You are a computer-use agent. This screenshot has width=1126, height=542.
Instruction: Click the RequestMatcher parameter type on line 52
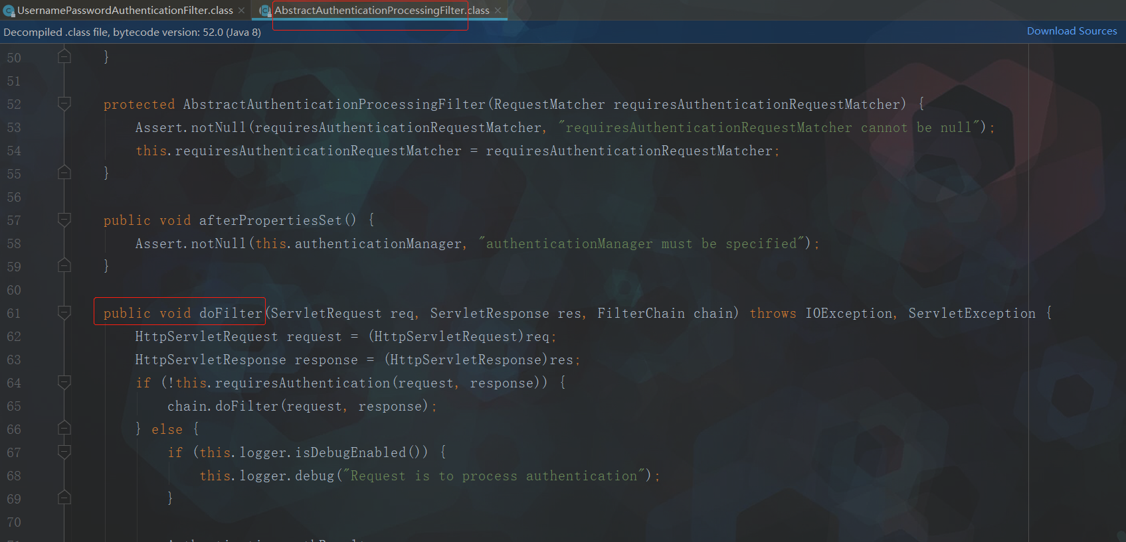549,104
